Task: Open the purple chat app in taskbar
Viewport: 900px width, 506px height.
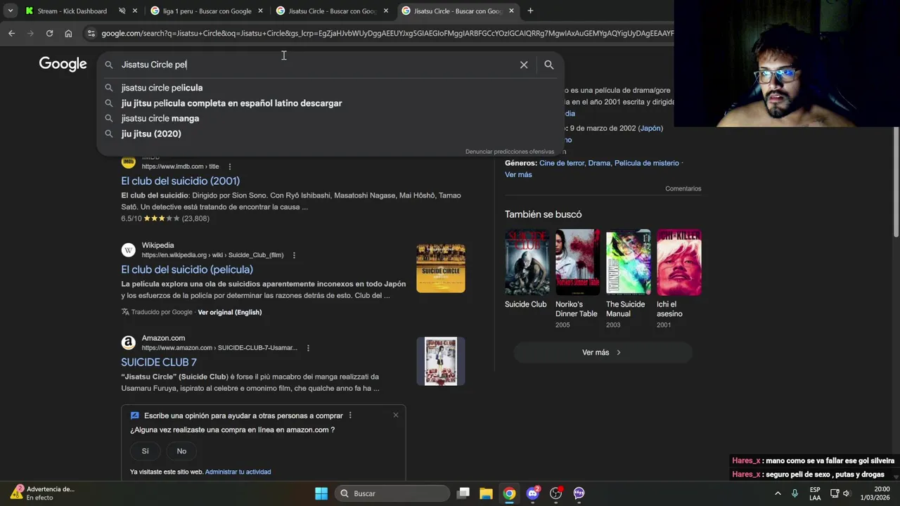Action: (579, 493)
